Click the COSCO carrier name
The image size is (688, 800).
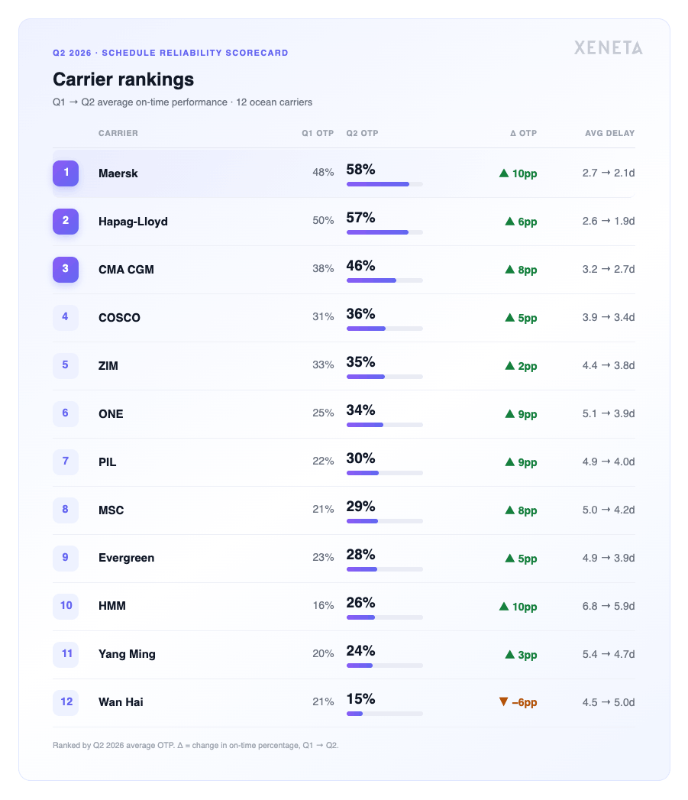click(119, 317)
